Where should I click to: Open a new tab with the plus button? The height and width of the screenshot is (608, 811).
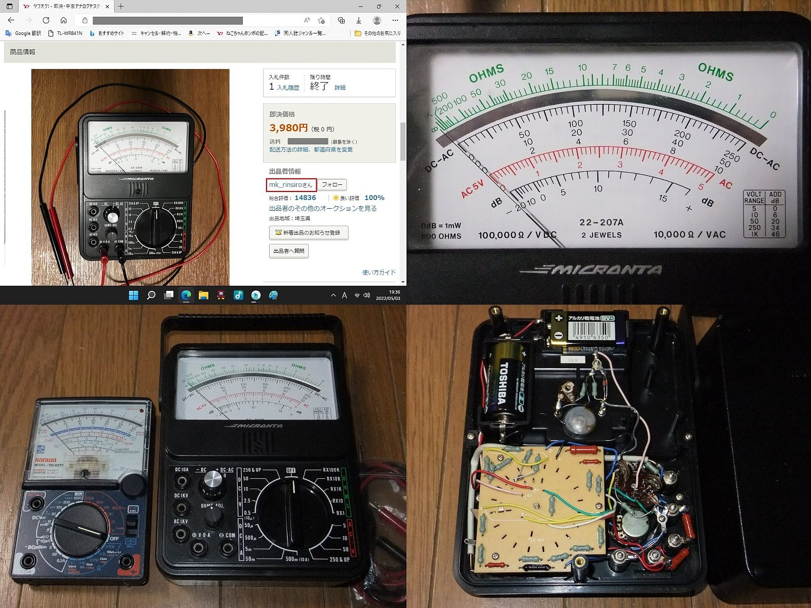[121, 6]
